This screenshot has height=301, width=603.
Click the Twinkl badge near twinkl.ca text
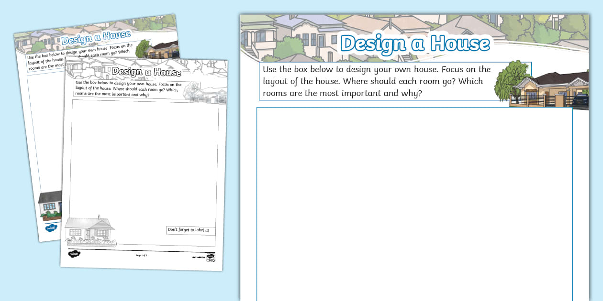(x=211, y=257)
